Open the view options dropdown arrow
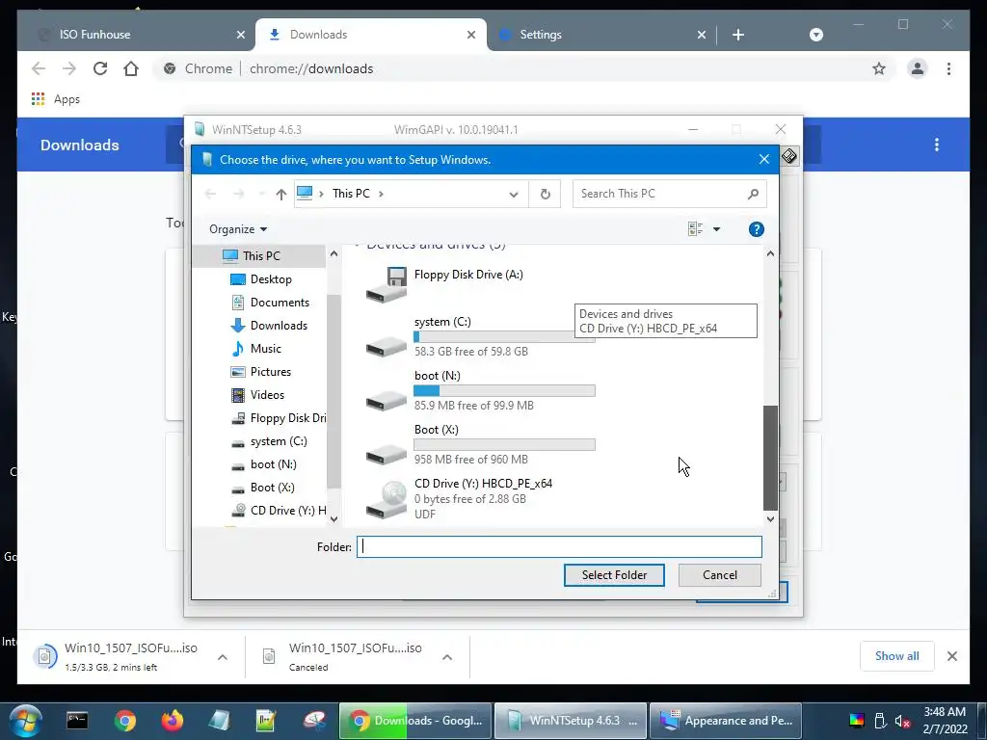Viewport: 987px width, 740px height. point(716,229)
